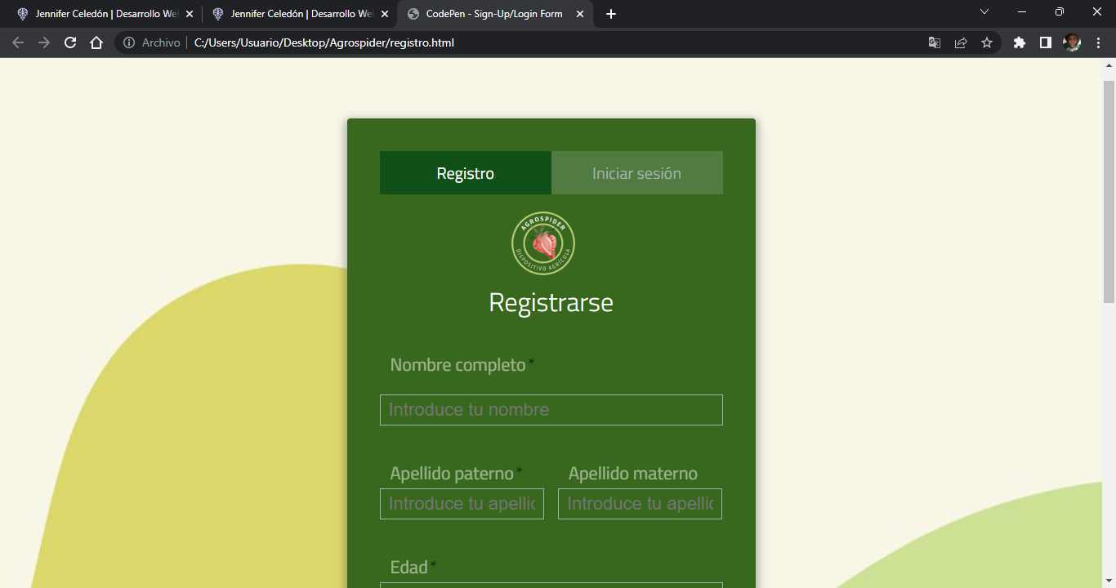Click the back navigation arrow
Screen dimensions: 1116x588
coord(18,43)
